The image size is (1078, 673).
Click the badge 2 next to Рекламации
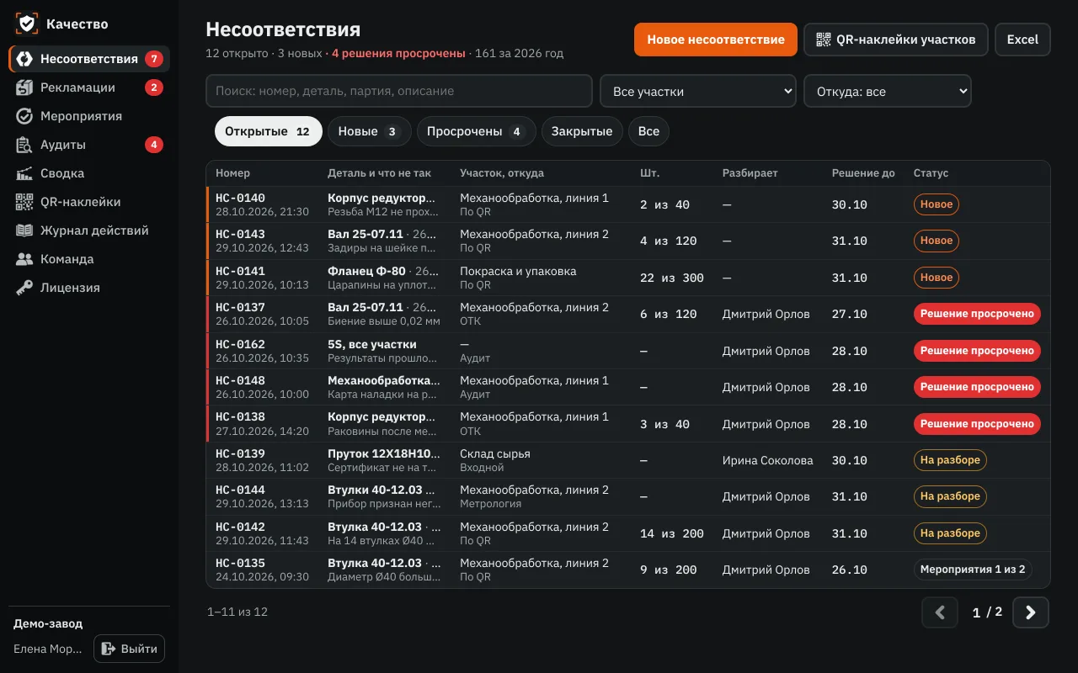click(x=153, y=87)
